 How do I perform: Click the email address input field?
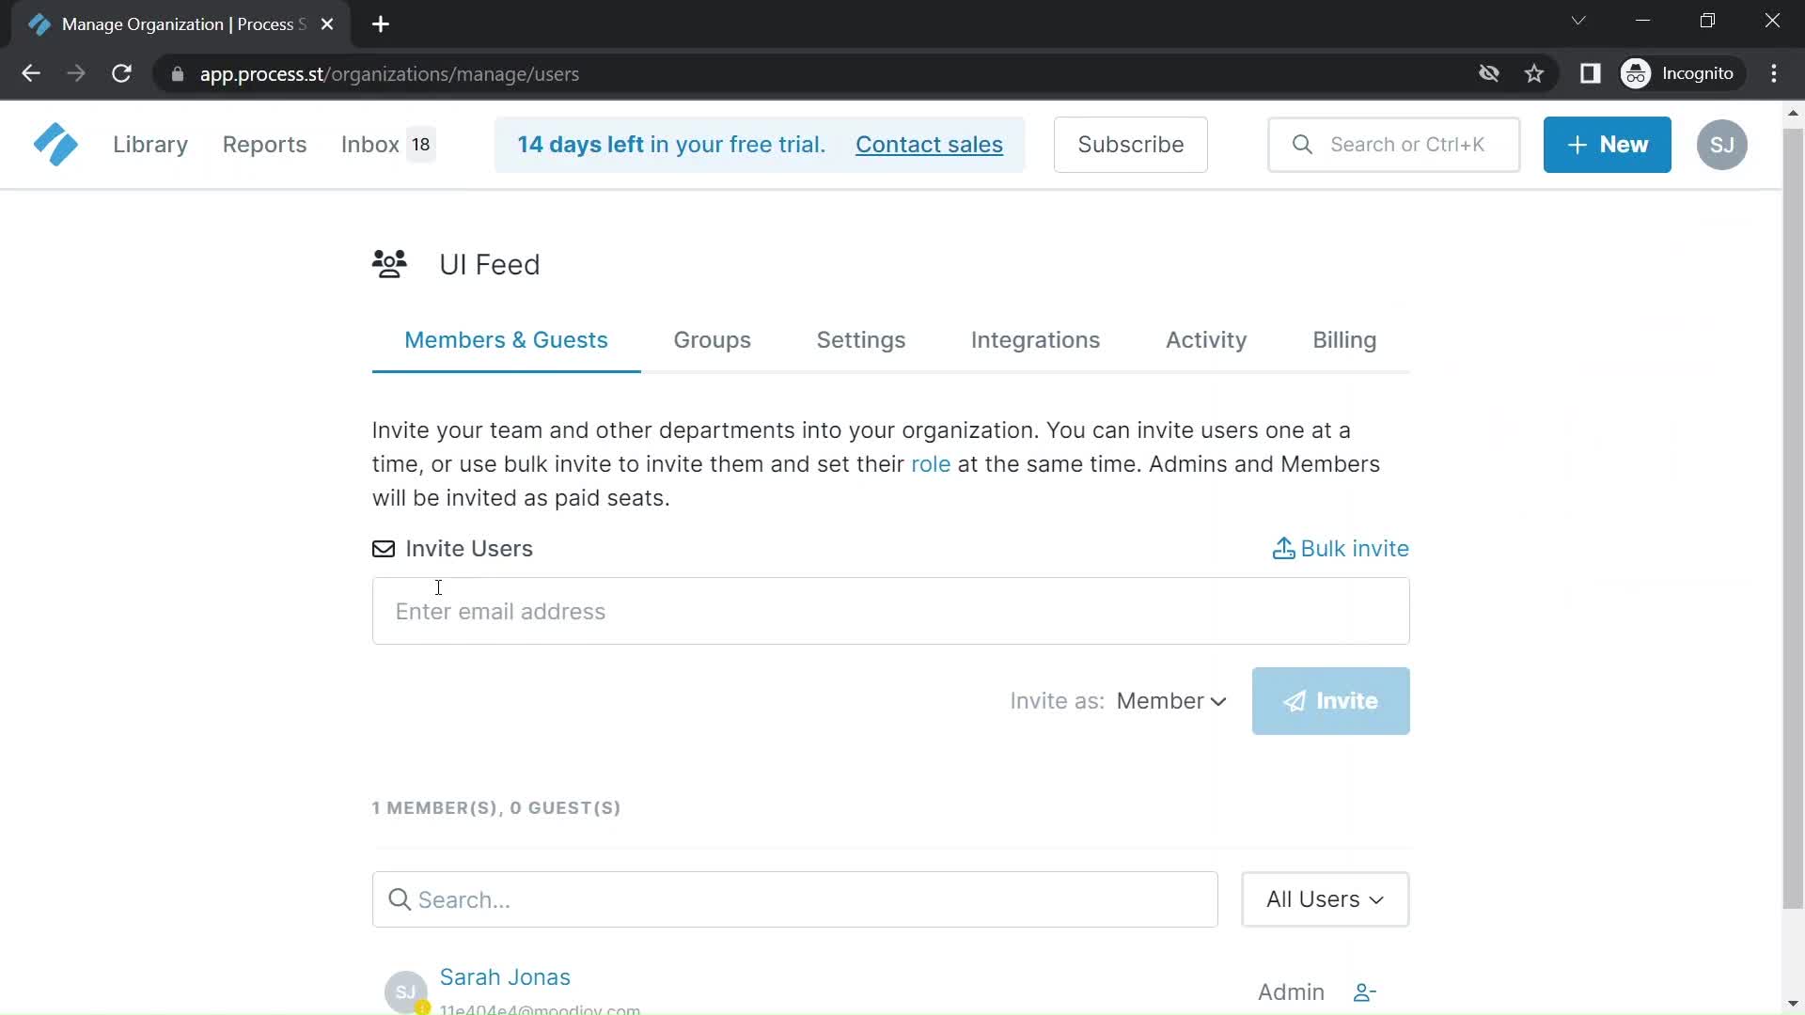890,611
